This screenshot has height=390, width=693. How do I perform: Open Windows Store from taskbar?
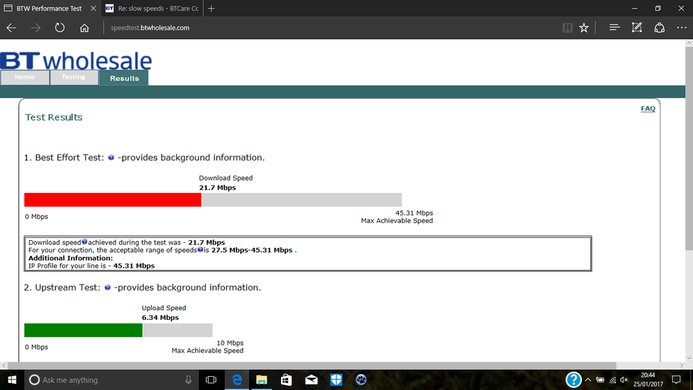286,380
